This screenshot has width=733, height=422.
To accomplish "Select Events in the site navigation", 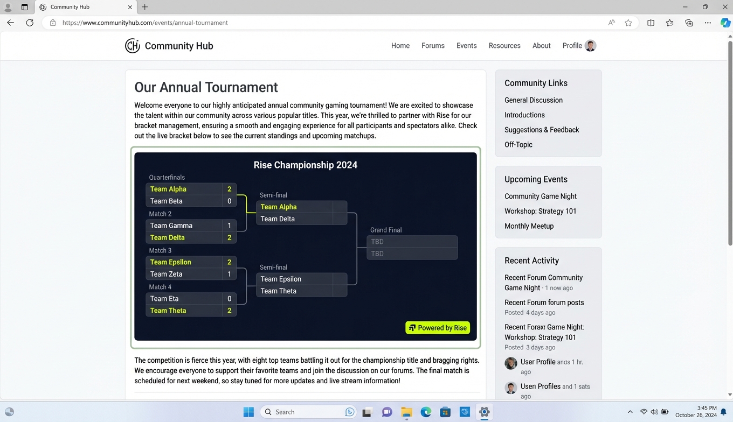I will 466,46.
